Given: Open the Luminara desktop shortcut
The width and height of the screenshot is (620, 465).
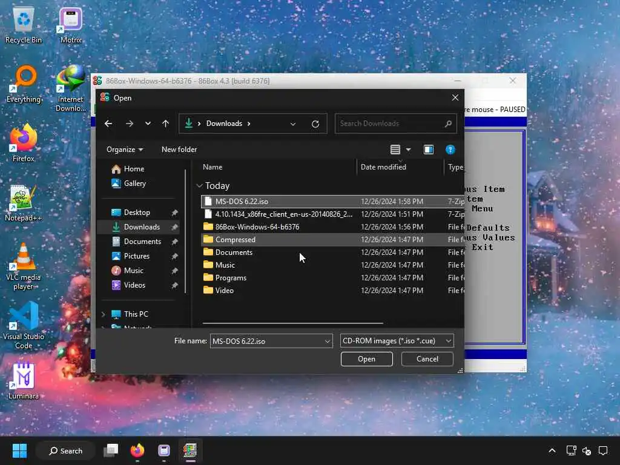Looking at the screenshot, I should click(24, 380).
